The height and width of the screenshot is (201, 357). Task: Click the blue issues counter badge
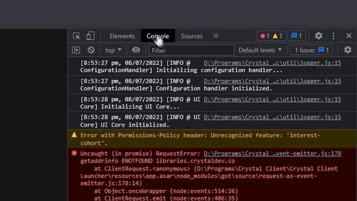point(296,36)
